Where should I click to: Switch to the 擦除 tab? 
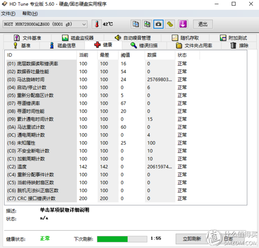pos(239,46)
